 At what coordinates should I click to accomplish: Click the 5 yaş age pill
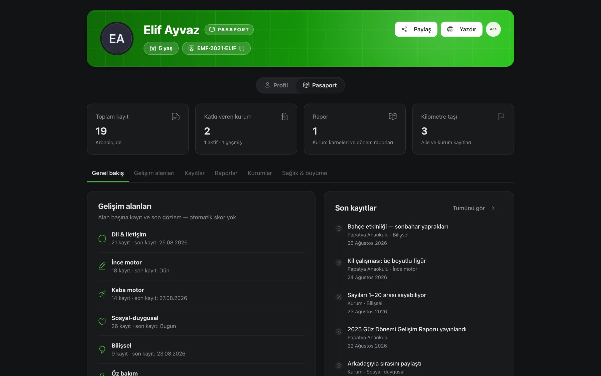coord(161,48)
